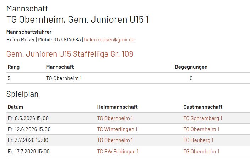The height and width of the screenshot is (164, 250).
Task: Click the Heimmannschaft column header
Action: [117, 107]
